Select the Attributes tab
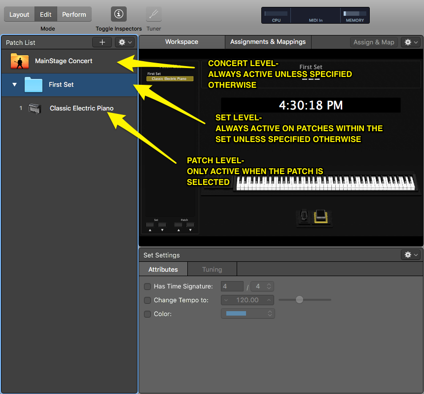This screenshot has height=394, width=424. [x=163, y=269]
